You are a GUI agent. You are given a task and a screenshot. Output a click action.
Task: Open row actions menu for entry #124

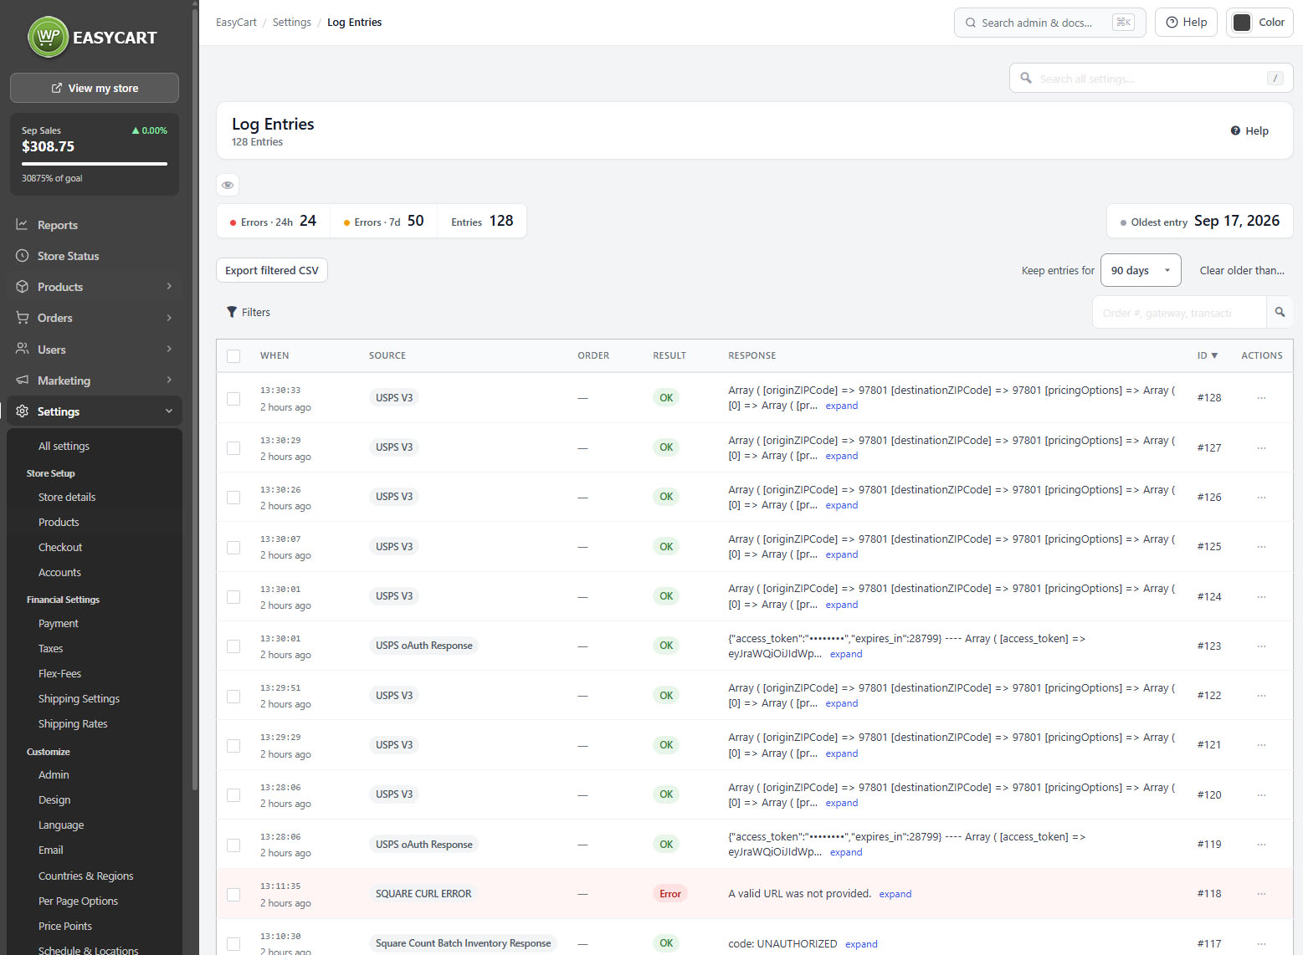click(x=1261, y=596)
